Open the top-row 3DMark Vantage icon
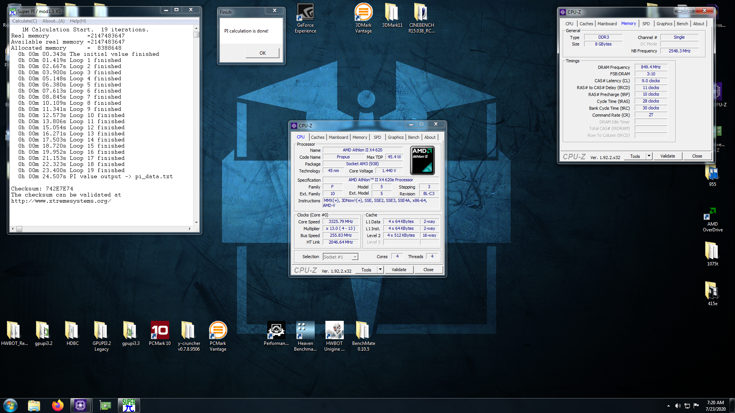 tap(363, 18)
